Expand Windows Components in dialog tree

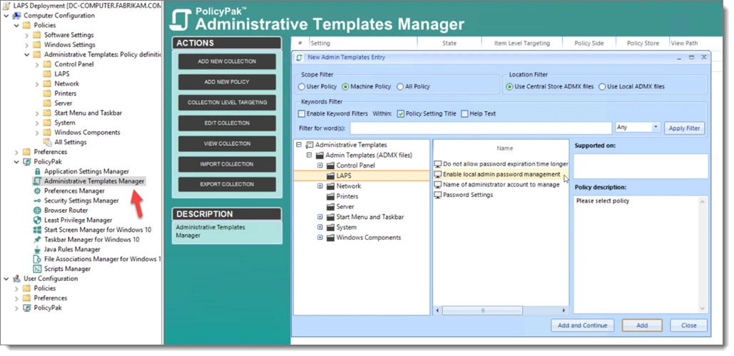tap(320, 238)
